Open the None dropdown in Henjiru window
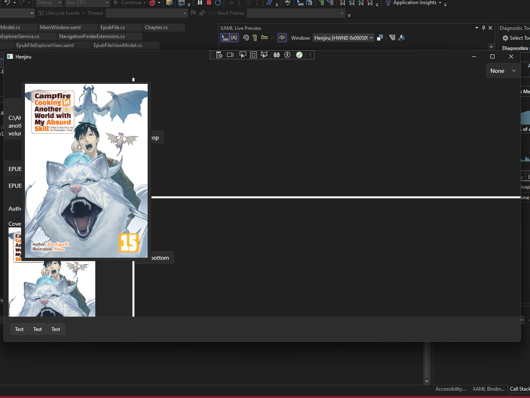The image size is (530, 398). pyautogui.click(x=503, y=71)
